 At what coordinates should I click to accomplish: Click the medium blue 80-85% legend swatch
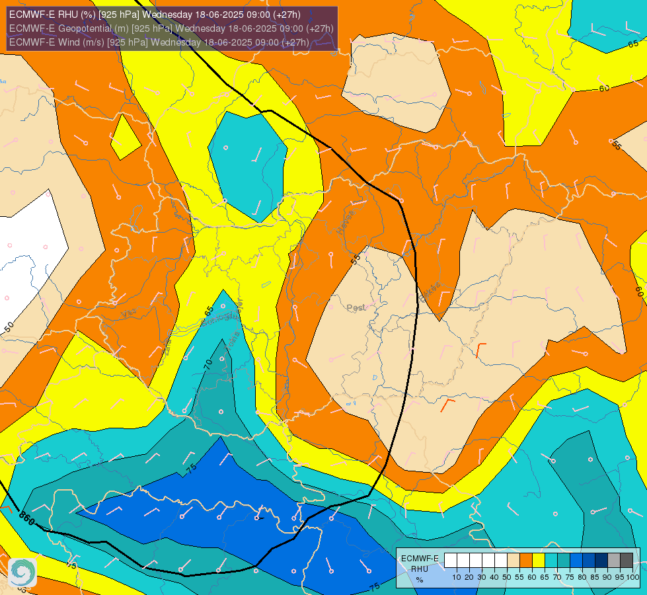[x=589, y=561]
